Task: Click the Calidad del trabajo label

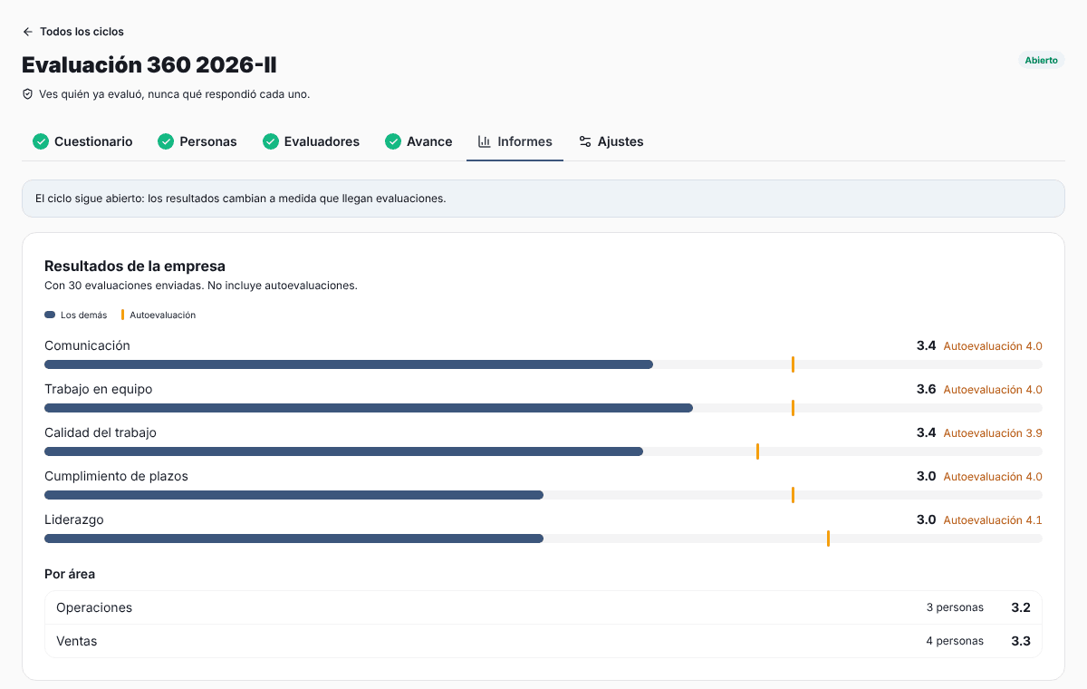Action: [x=101, y=432]
